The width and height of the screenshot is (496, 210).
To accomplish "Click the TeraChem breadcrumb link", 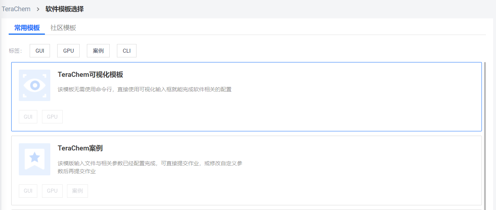I will pyautogui.click(x=16, y=9).
